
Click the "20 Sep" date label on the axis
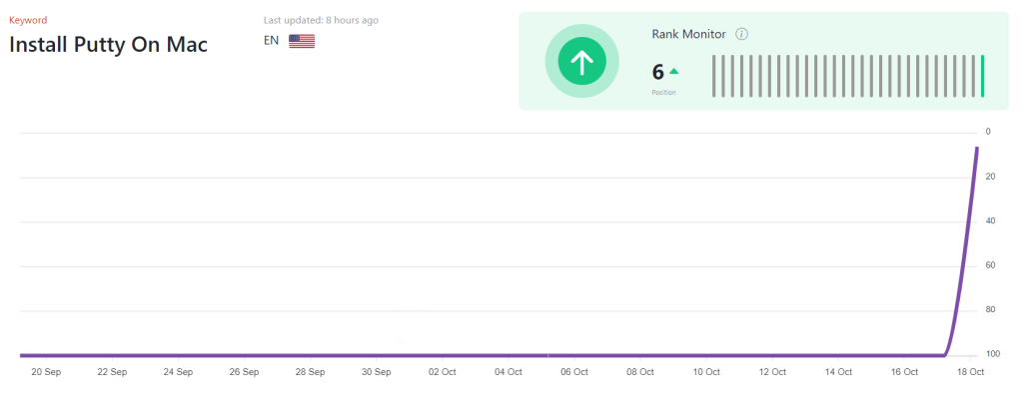click(x=46, y=372)
